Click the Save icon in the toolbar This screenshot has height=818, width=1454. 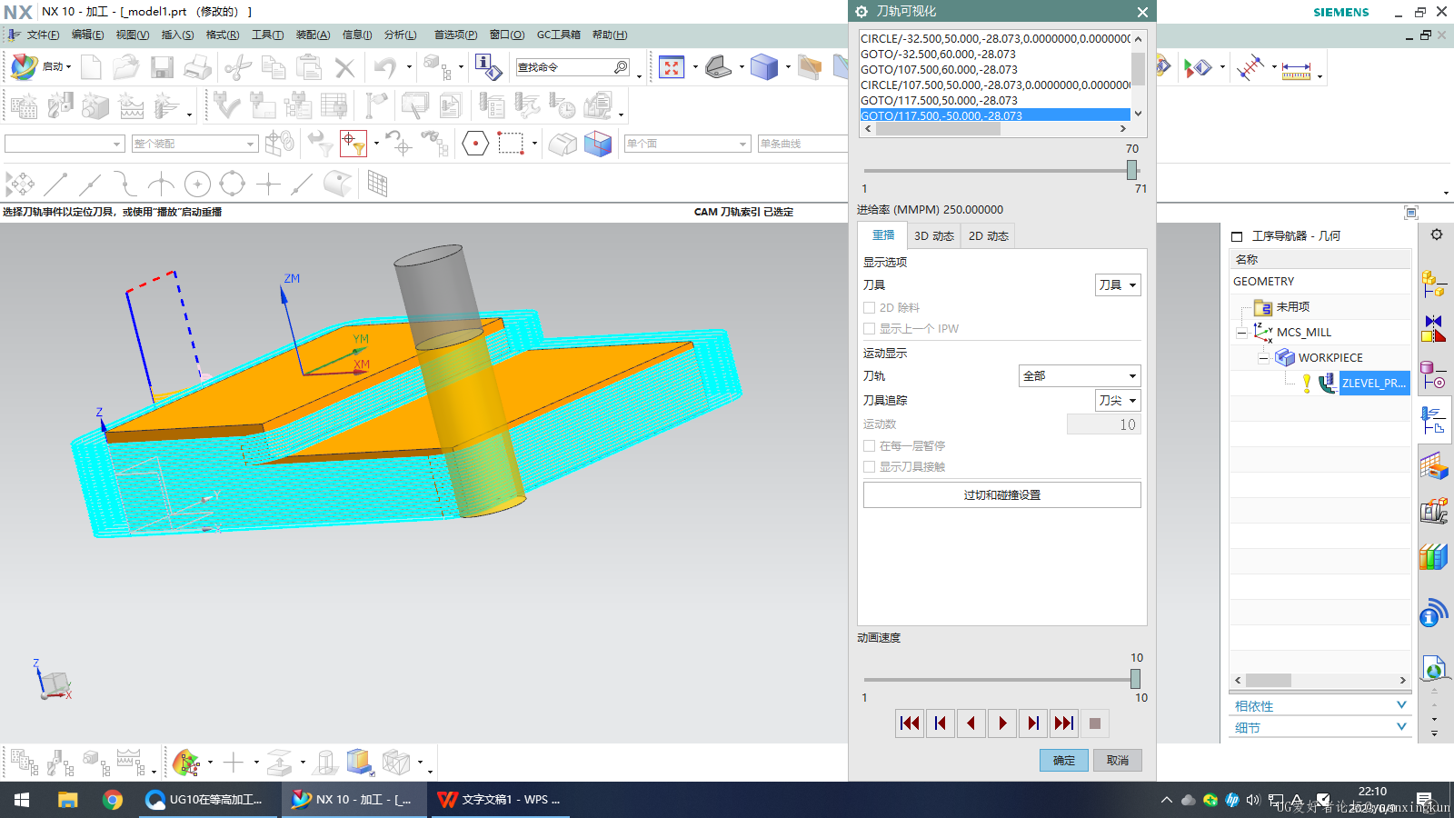tap(162, 67)
